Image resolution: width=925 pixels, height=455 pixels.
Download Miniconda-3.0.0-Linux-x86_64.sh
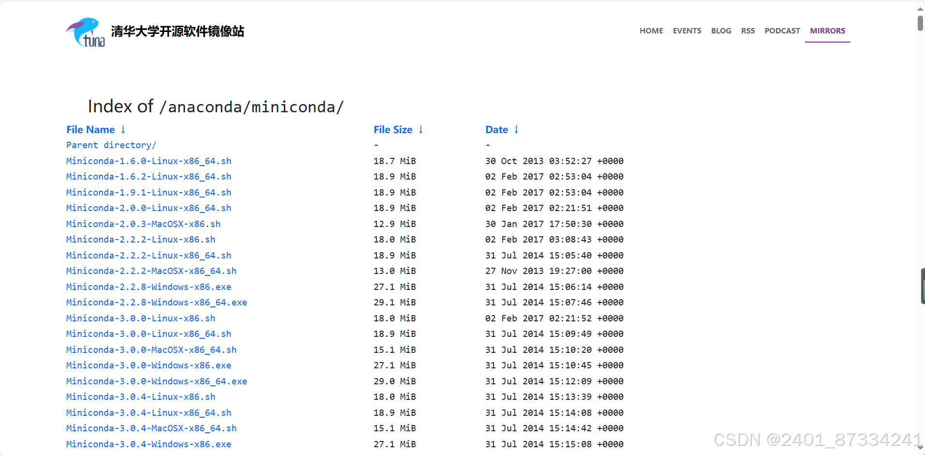click(149, 334)
